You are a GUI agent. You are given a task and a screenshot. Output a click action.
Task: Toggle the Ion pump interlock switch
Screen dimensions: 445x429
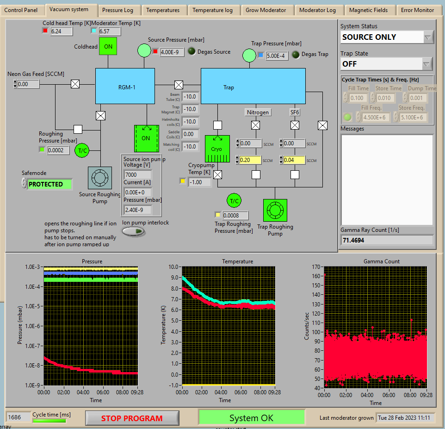click(x=133, y=231)
